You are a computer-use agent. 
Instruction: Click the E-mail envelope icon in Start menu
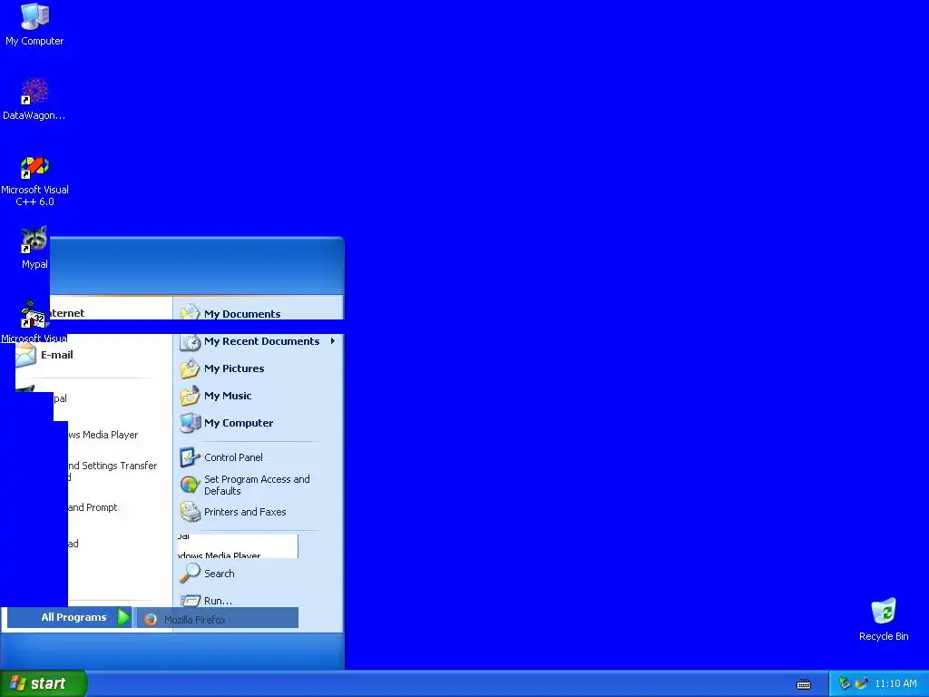coord(25,355)
